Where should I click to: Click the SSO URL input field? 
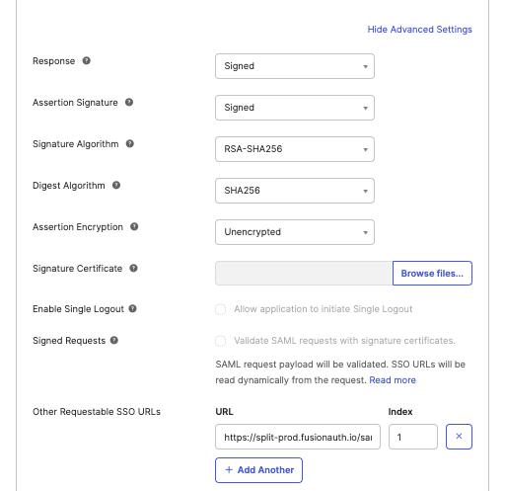[x=298, y=437]
